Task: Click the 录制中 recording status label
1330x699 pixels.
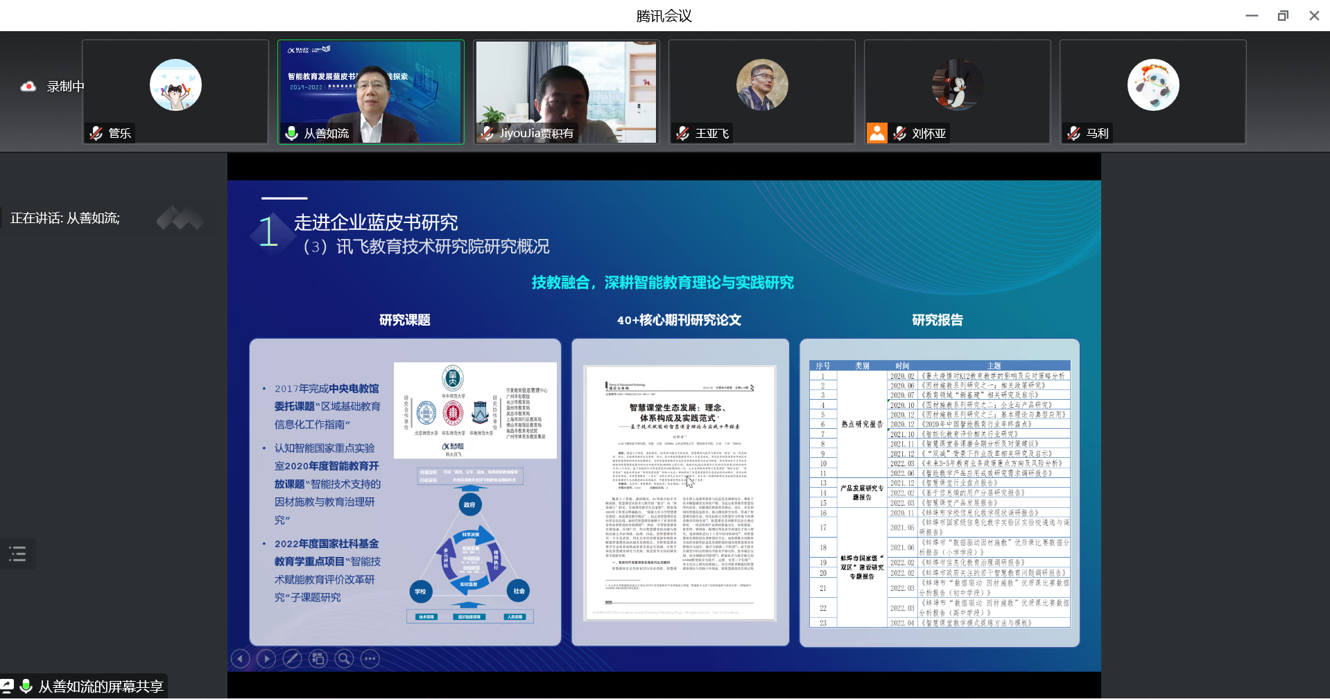Action: [65, 87]
